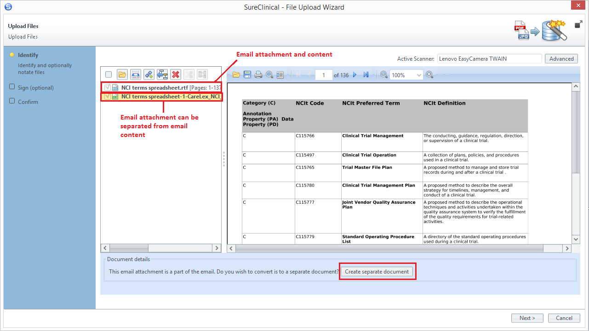The image size is (589, 331).
Task: Click the search magnifier icon in viewer toolbar
Action: 269,74
